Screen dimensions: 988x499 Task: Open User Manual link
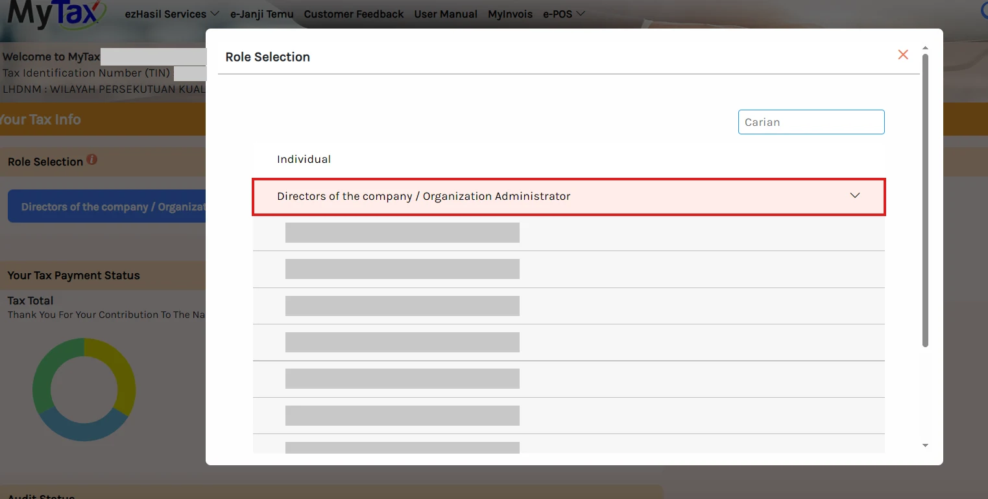coord(446,14)
